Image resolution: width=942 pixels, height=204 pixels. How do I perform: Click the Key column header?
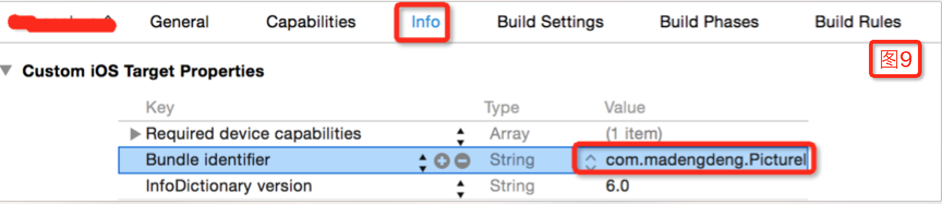point(160,107)
